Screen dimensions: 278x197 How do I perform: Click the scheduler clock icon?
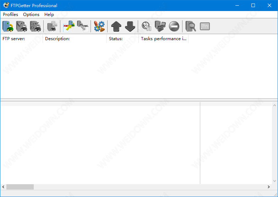pyautogui.click(x=146, y=26)
